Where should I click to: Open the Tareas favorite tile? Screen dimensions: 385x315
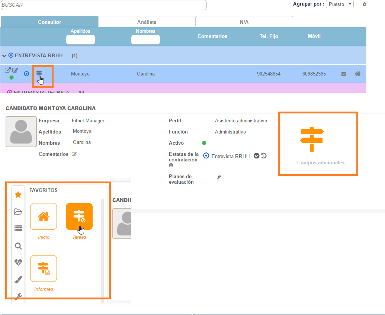coord(79,216)
